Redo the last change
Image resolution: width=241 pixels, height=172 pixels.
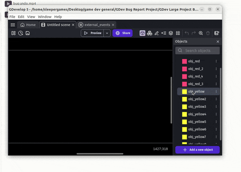tap(194, 33)
